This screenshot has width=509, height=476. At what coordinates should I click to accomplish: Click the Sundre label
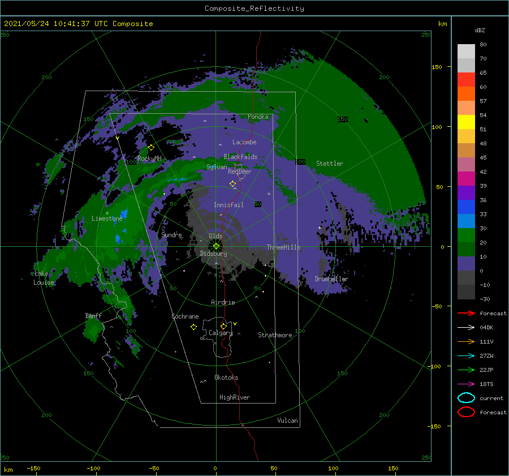point(172,235)
